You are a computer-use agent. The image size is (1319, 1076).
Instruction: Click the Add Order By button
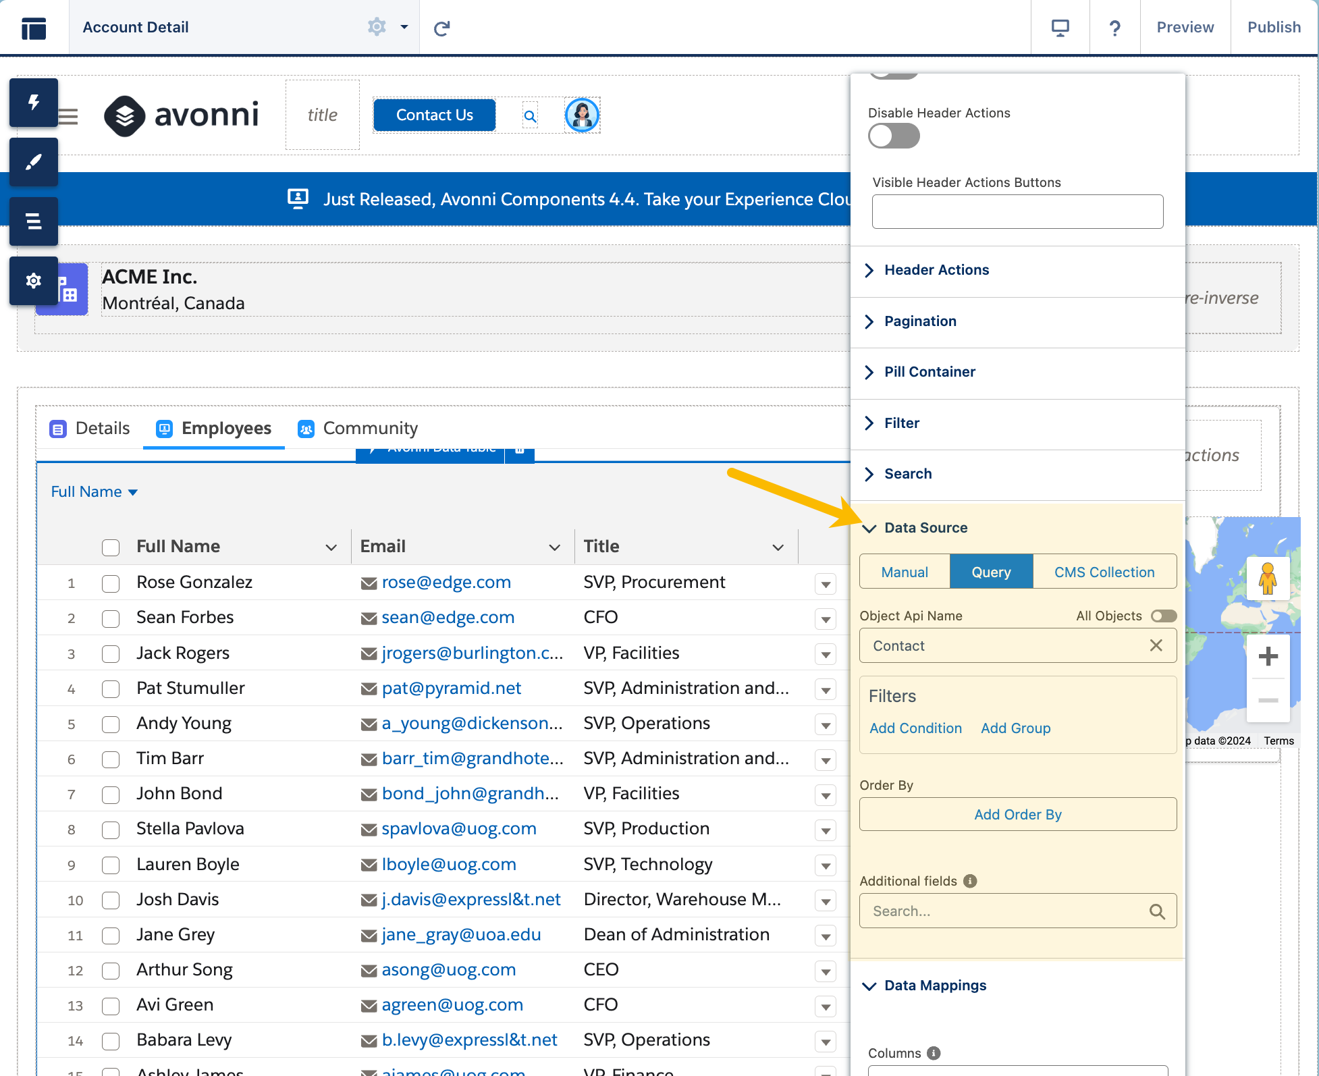click(1017, 814)
